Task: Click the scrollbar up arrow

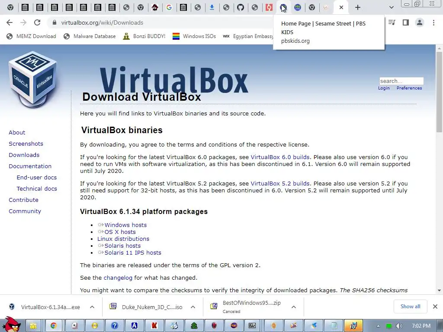Action: click(439, 48)
